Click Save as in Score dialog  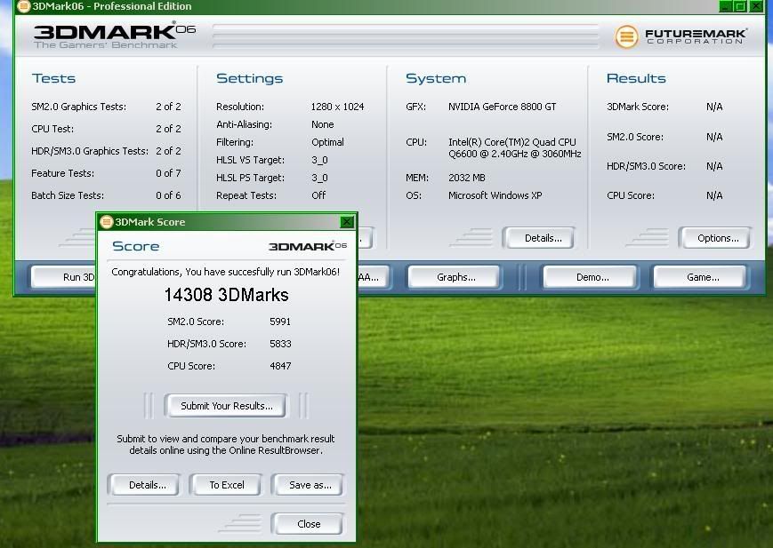[310, 485]
